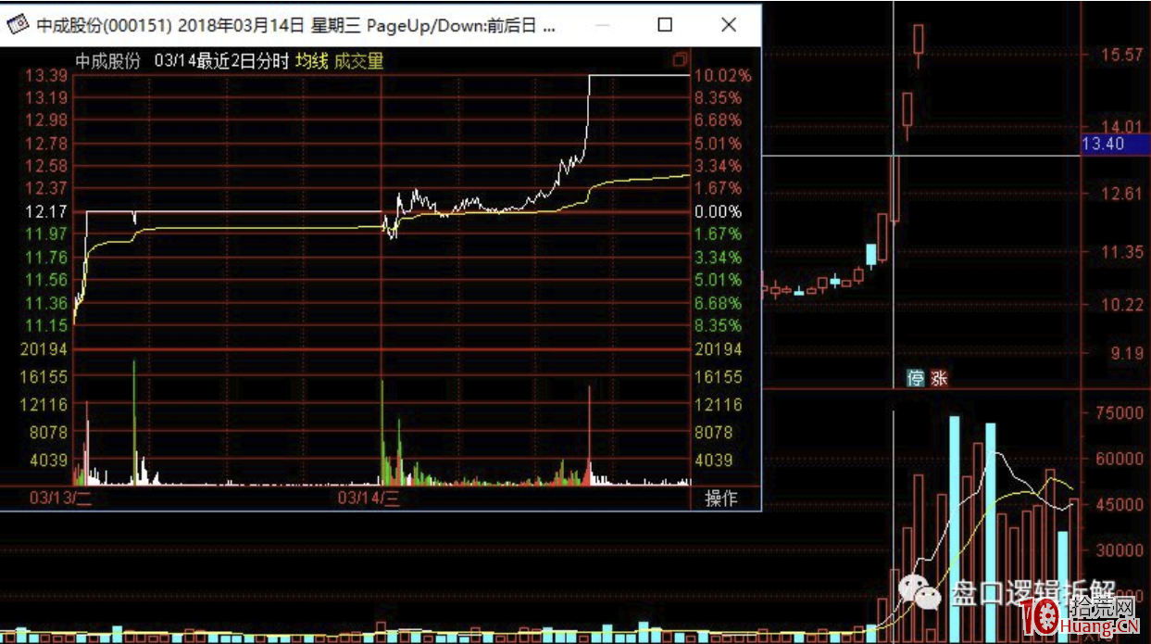The width and height of the screenshot is (1151, 644).
Task: Select the 03/13/二 date label
Action: [x=61, y=499]
